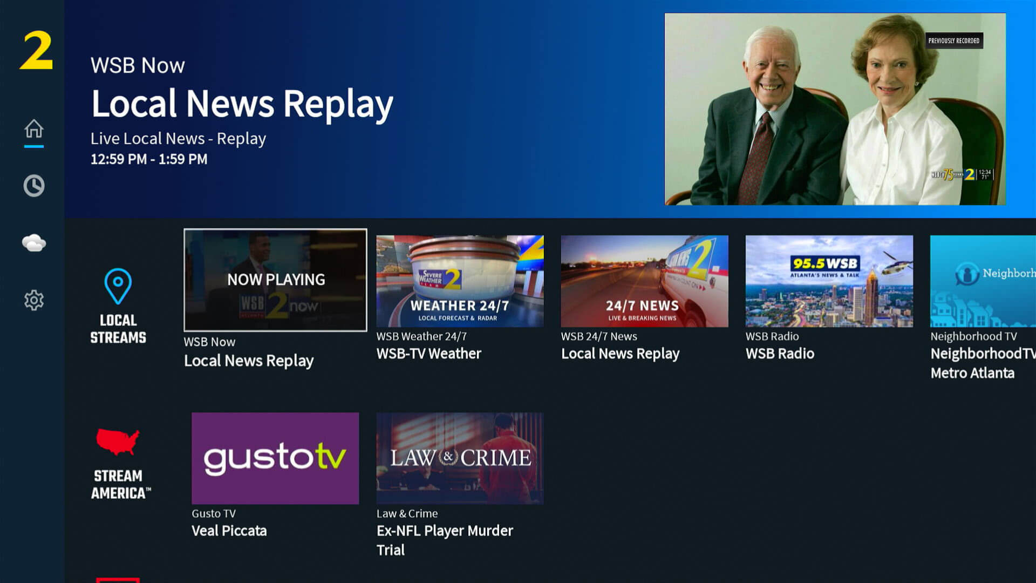The image size is (1036, 583).
Task: Click the Live Local News - Replay subtitle
Action: click(x=178, y=139)
